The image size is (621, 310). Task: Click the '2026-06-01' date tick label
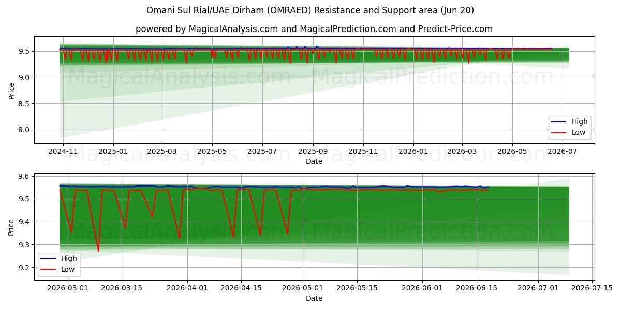tap(423, 288)
